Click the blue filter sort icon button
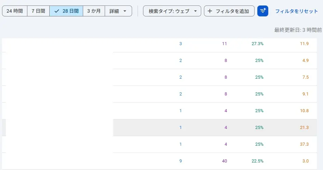Image resolution: width=323 pixels, height=170 pixels. point(263,11)
